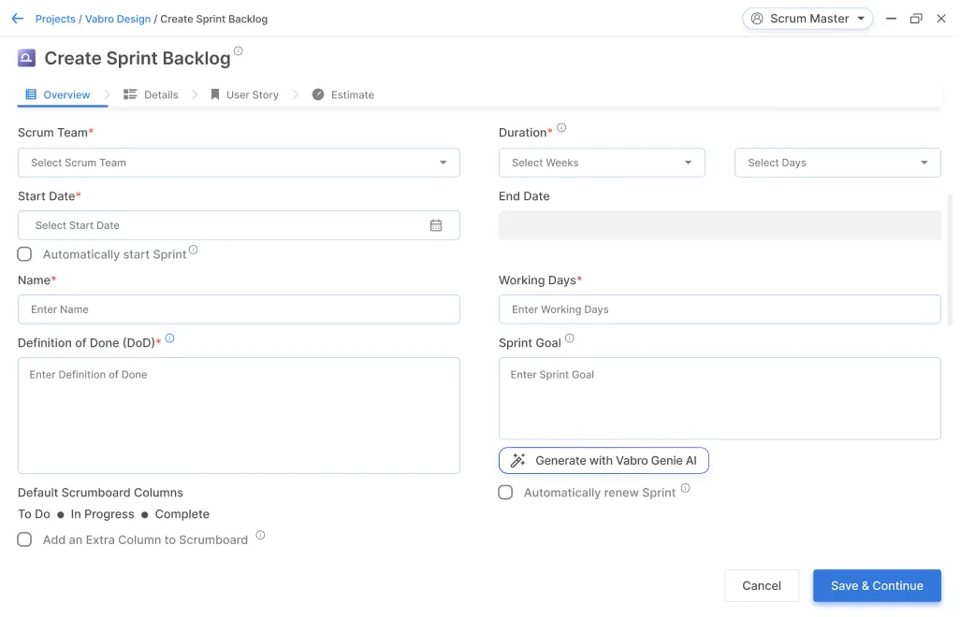Click info icon beside Create Sprint Backlog title
The height and width of the screenshot is (617, 960).
[239, 51]
